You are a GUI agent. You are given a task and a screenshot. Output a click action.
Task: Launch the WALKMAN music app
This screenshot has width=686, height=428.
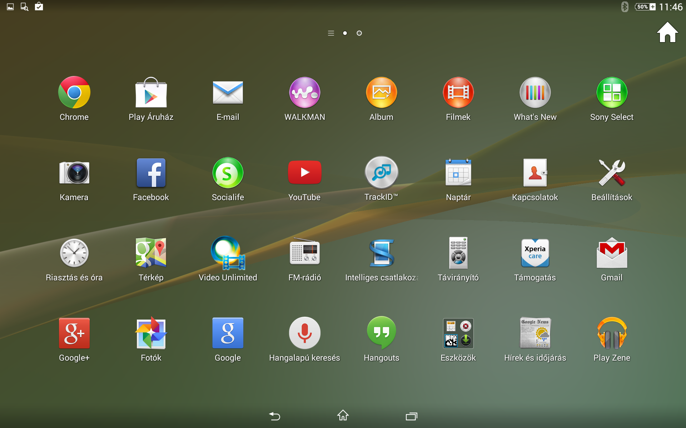tap(305, 92)
